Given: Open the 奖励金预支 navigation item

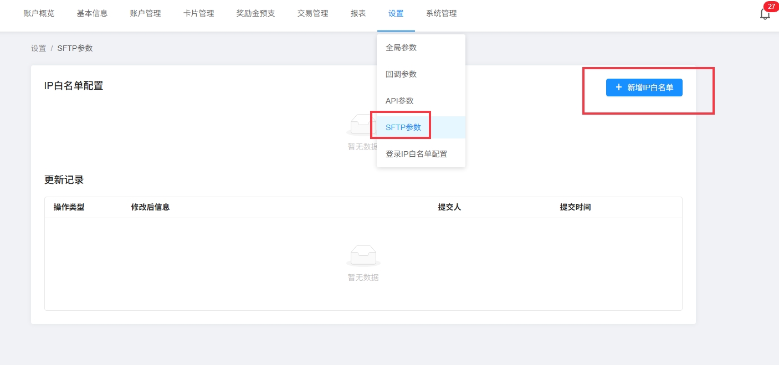Looking at the screenshot, I should click(x=255, y=13).
